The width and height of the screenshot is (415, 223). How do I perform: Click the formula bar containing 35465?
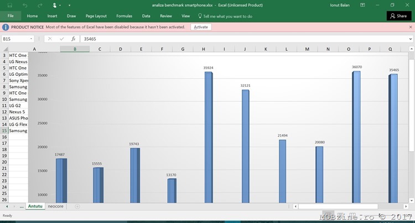click(243, 39)
